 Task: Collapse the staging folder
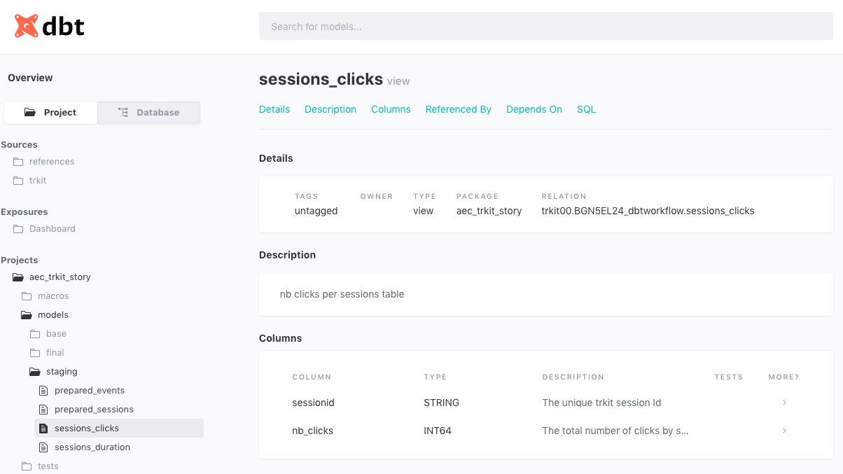tap(35, 372)
